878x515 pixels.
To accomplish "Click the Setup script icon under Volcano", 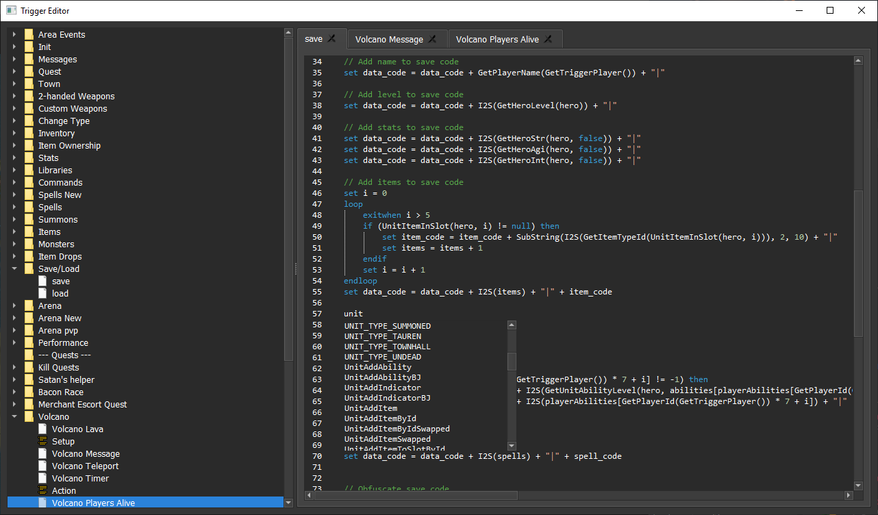I will [42, 442].
